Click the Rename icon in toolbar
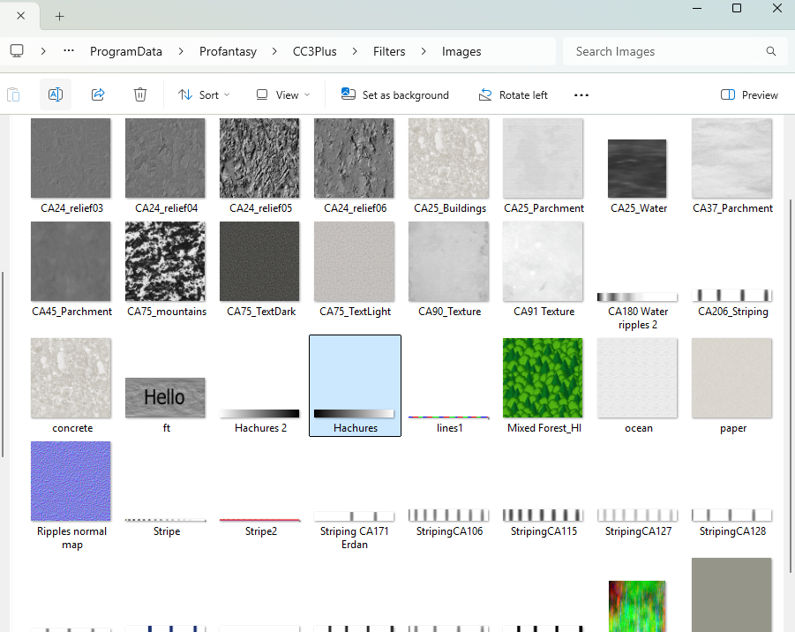The height and width of the screenshot is (632, 795). [x=56, y=94]
